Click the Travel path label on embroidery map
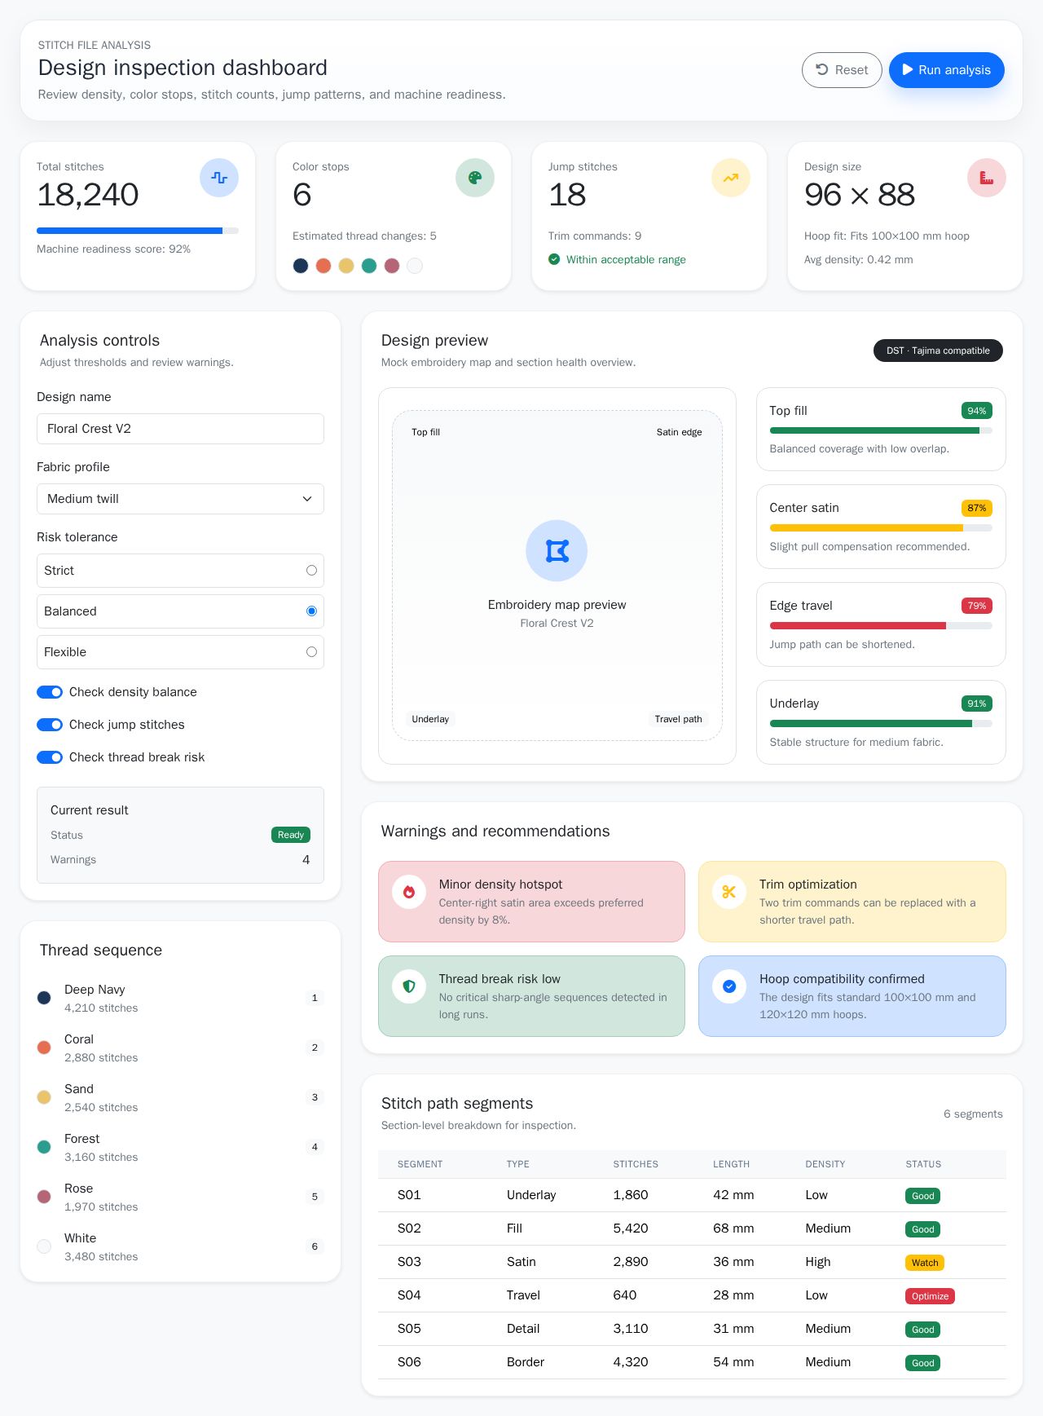 (x=678, y=719)
